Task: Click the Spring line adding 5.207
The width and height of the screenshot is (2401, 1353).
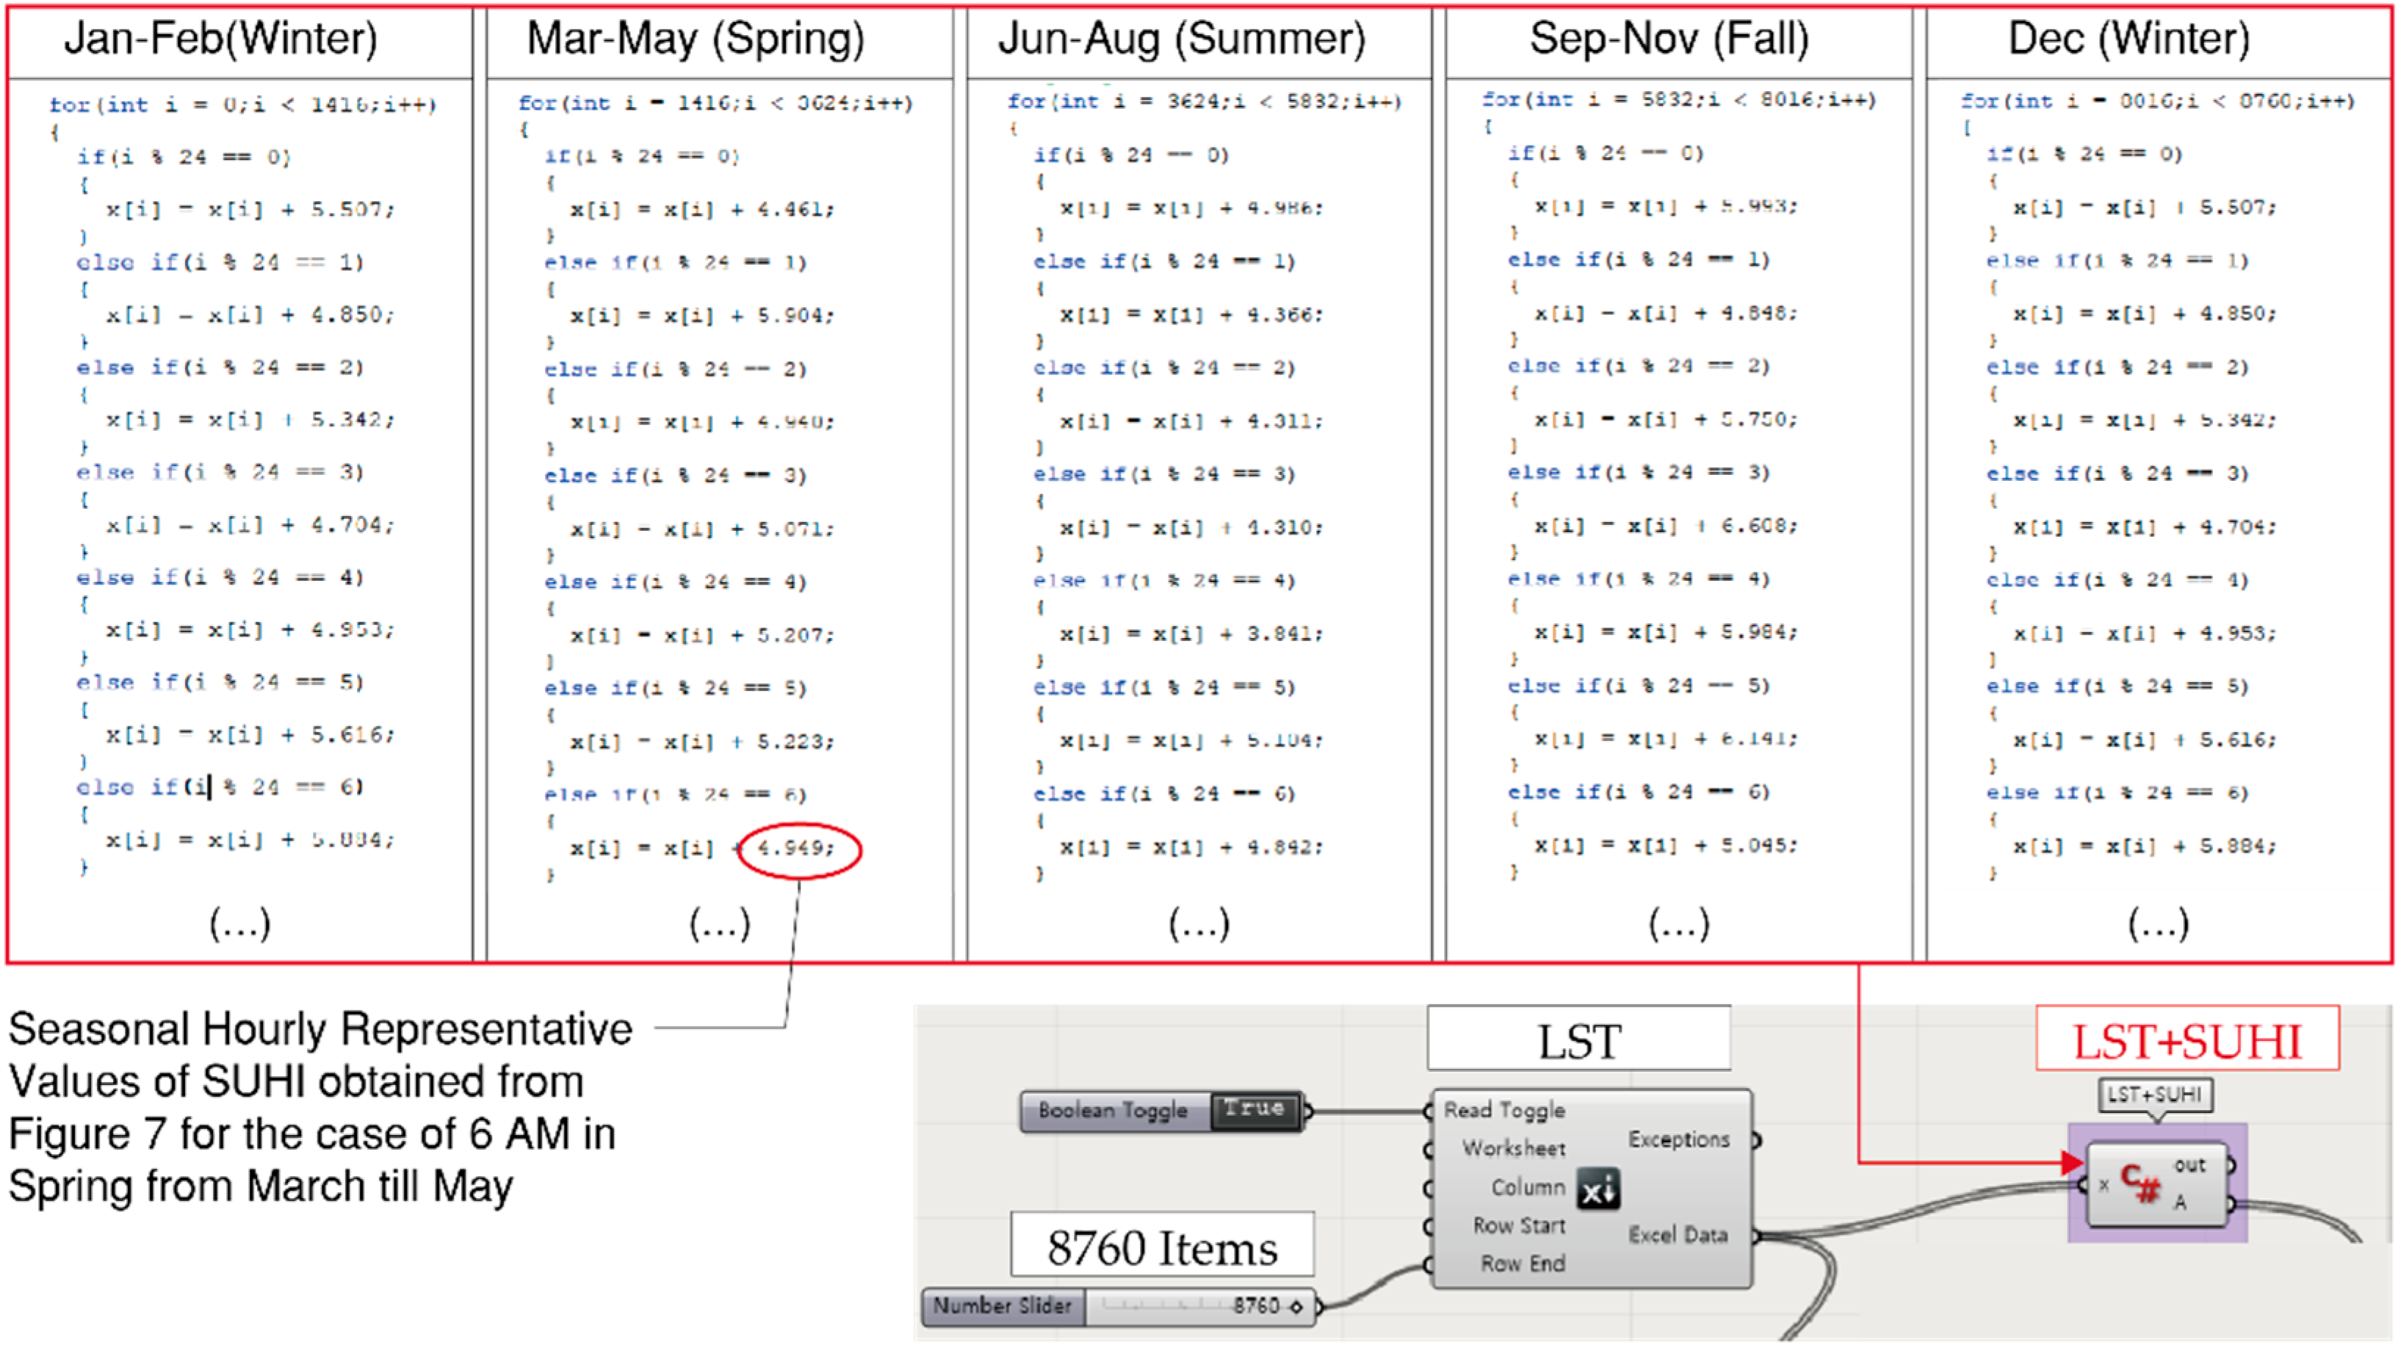Action: pyautogui.click(x=703, y=636)
